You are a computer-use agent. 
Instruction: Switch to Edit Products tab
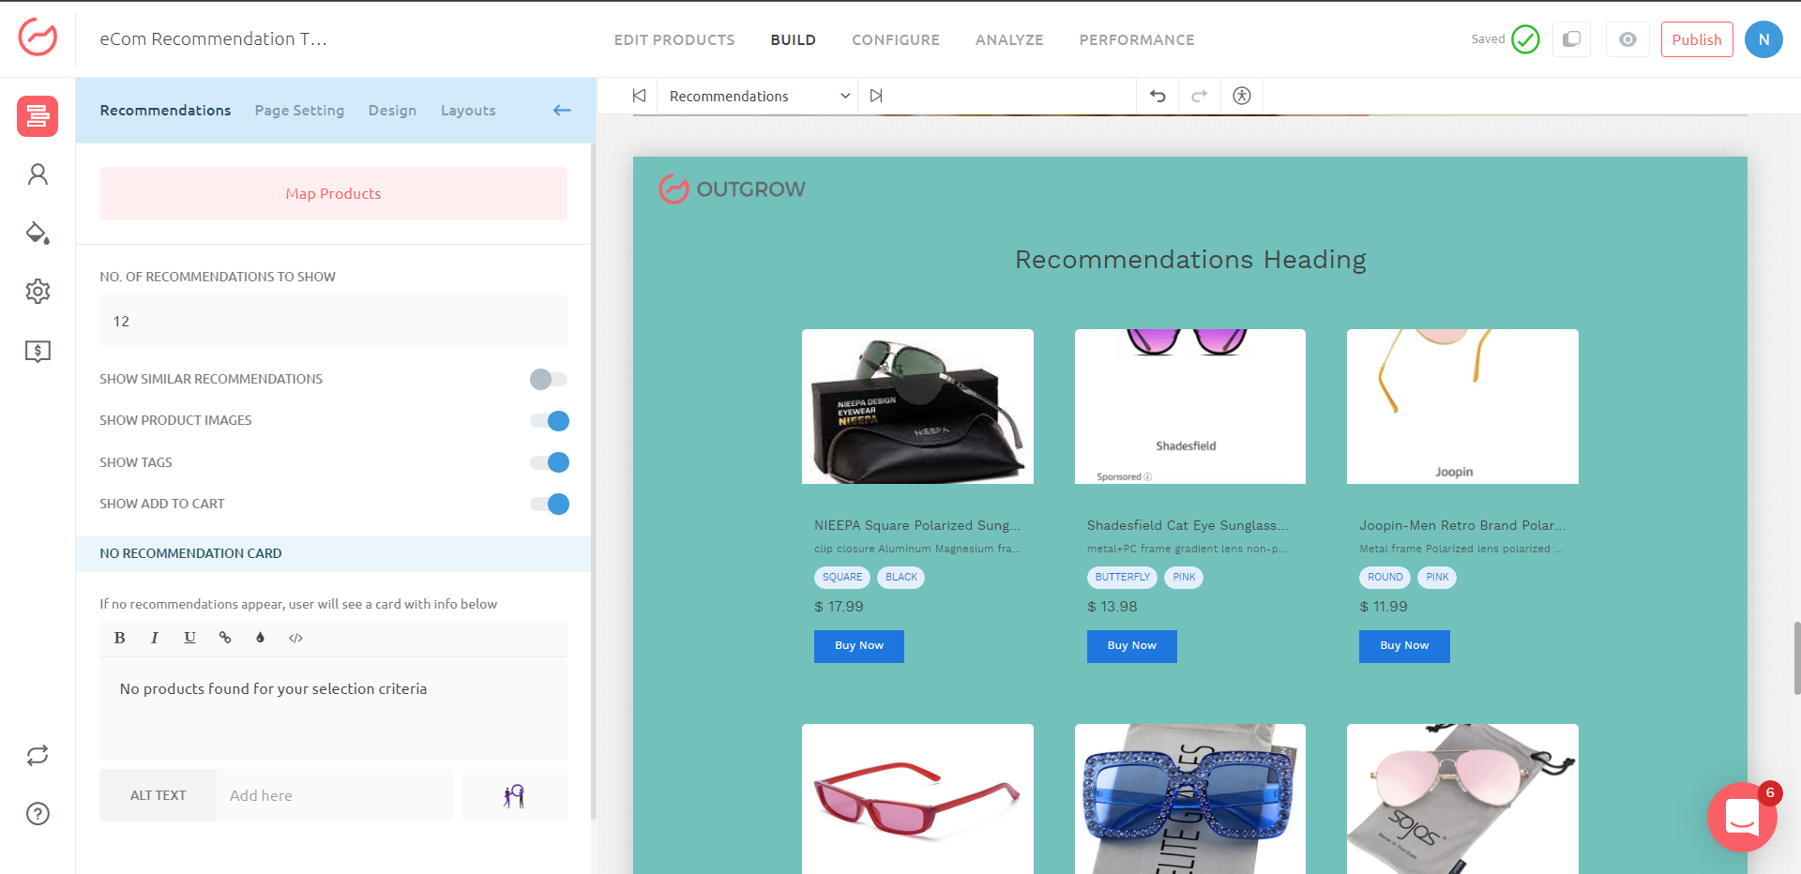[x=674, y=39]
